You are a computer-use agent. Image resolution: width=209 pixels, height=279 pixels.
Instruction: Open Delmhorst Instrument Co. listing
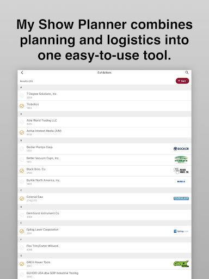[104, 215]
